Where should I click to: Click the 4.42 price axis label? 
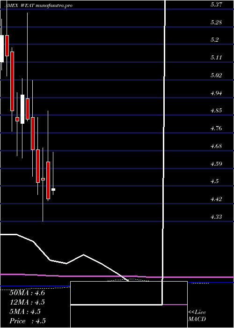click(x=216, y=199)
